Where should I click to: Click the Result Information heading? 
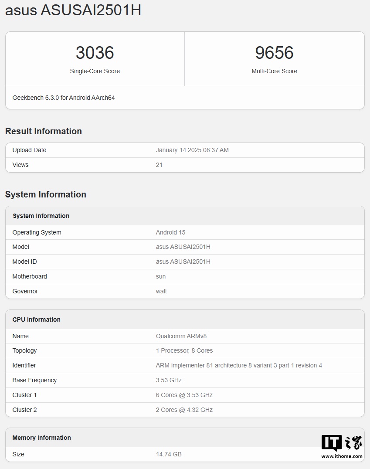click(44, 131)
